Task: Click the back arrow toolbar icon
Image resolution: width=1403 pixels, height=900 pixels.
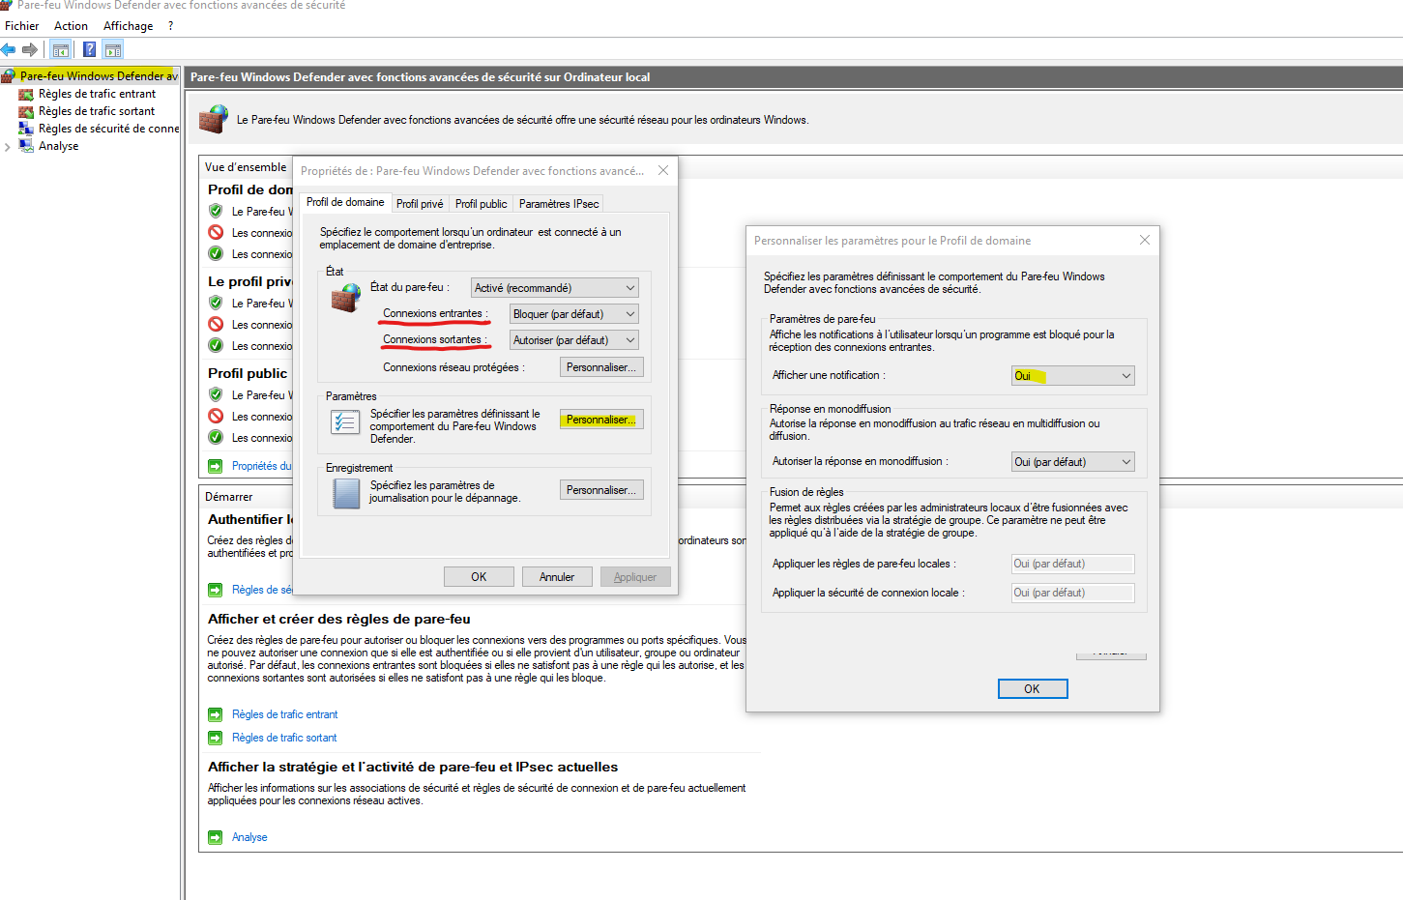Action: [9, 49]
